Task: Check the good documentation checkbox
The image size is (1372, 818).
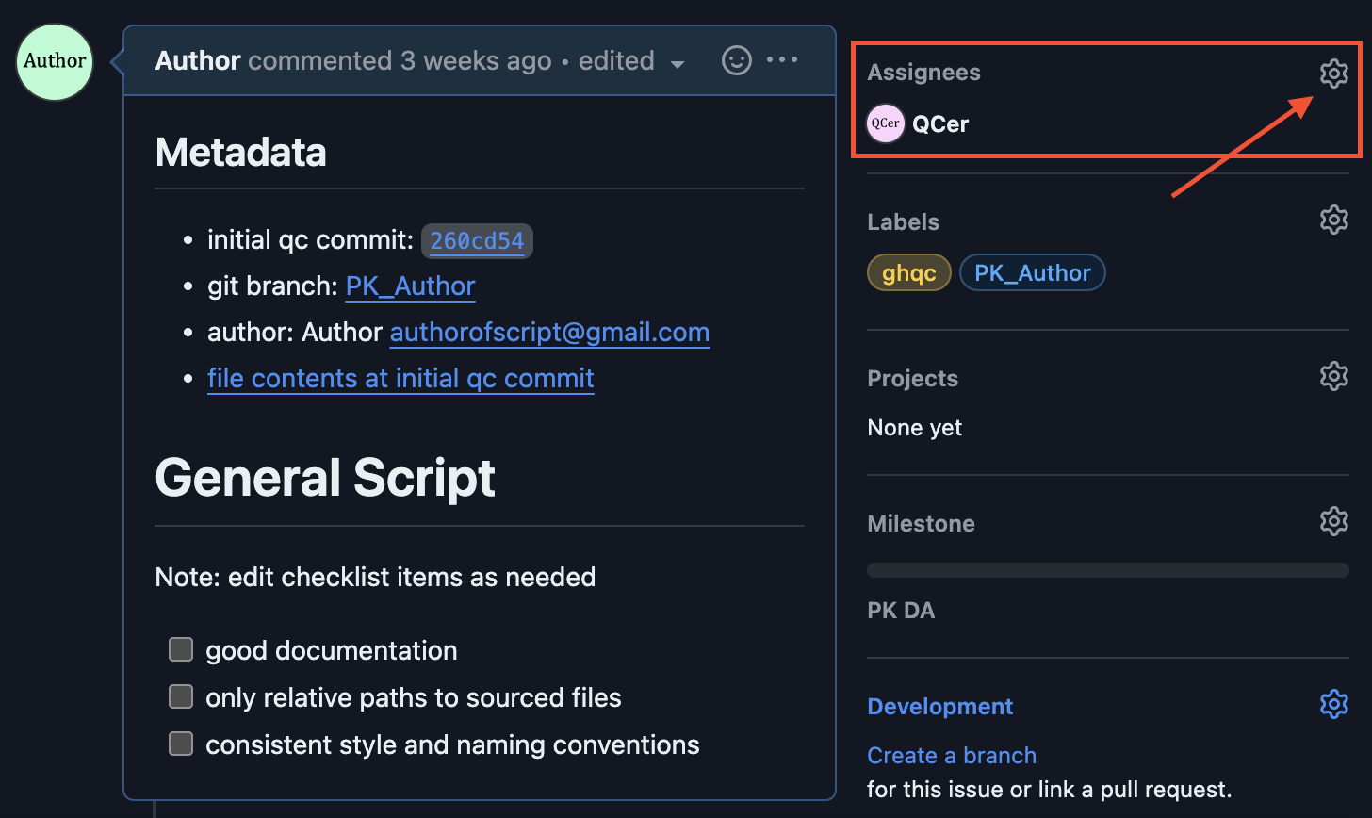Action: (181, 649)
